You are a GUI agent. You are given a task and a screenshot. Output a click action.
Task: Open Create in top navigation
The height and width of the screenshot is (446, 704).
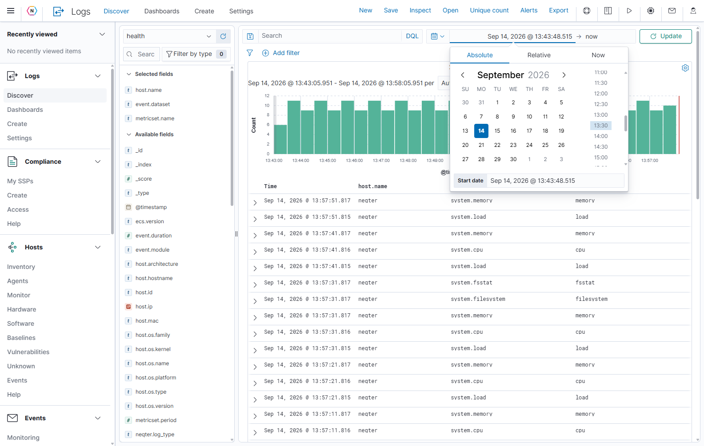point(204,11)
